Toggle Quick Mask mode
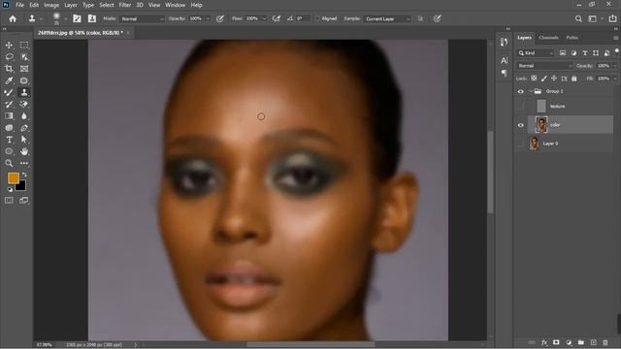Image resolution: width=621 pixels, height=349 pixels. pyautogui.click(x=9, y=201)
